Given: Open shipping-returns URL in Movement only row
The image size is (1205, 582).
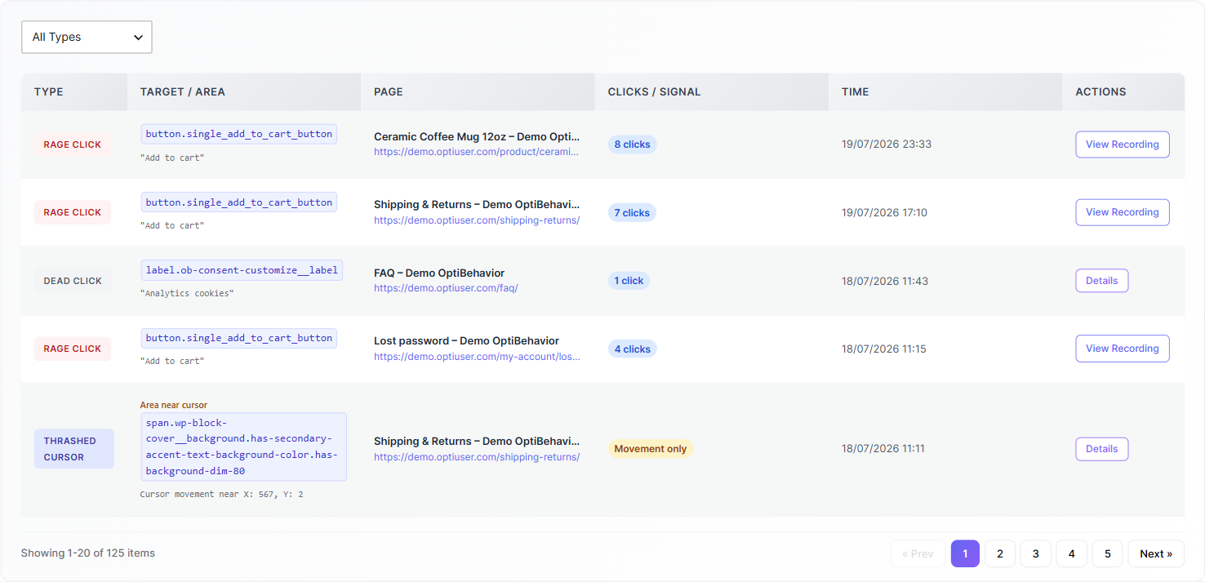Looking at the screenshot, I should (477, 457).
